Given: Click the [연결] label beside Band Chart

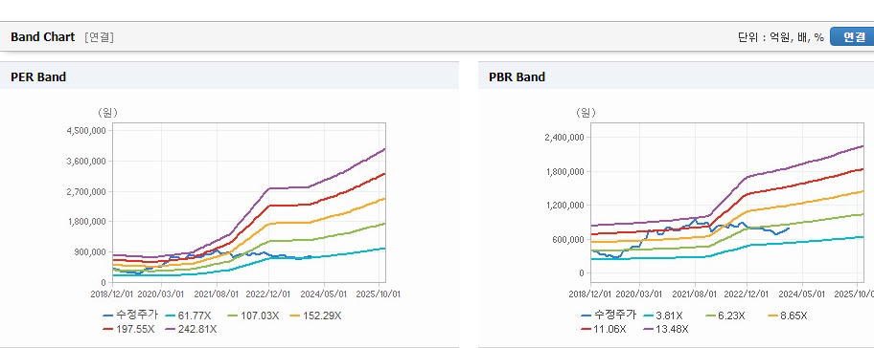Looking at the screenshot, I should 100,37.
